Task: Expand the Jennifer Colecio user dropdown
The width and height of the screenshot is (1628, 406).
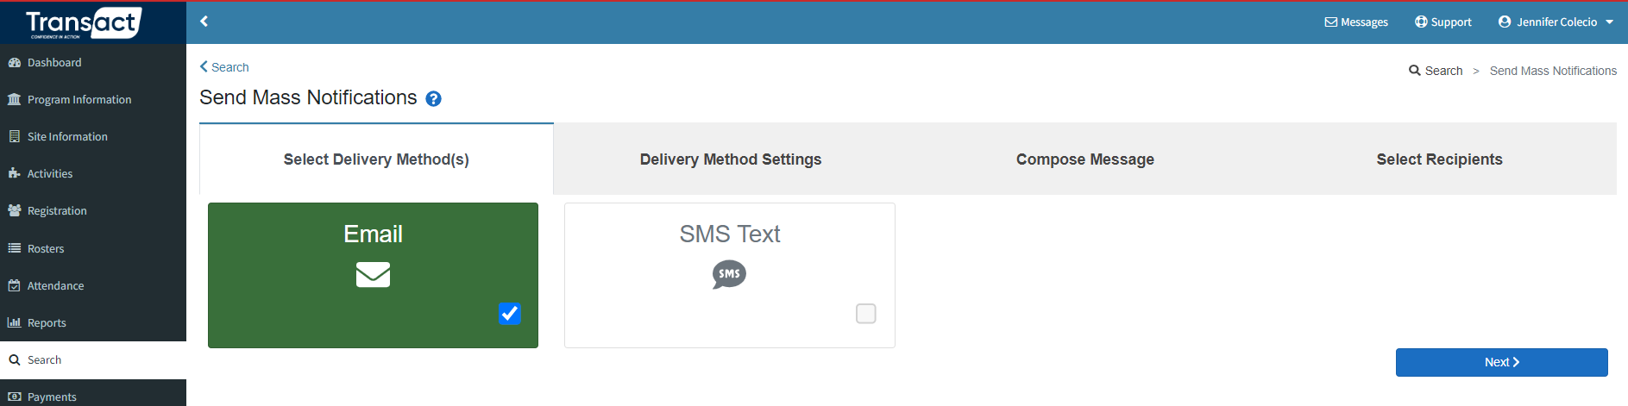Action: (x=1556, y=22)
